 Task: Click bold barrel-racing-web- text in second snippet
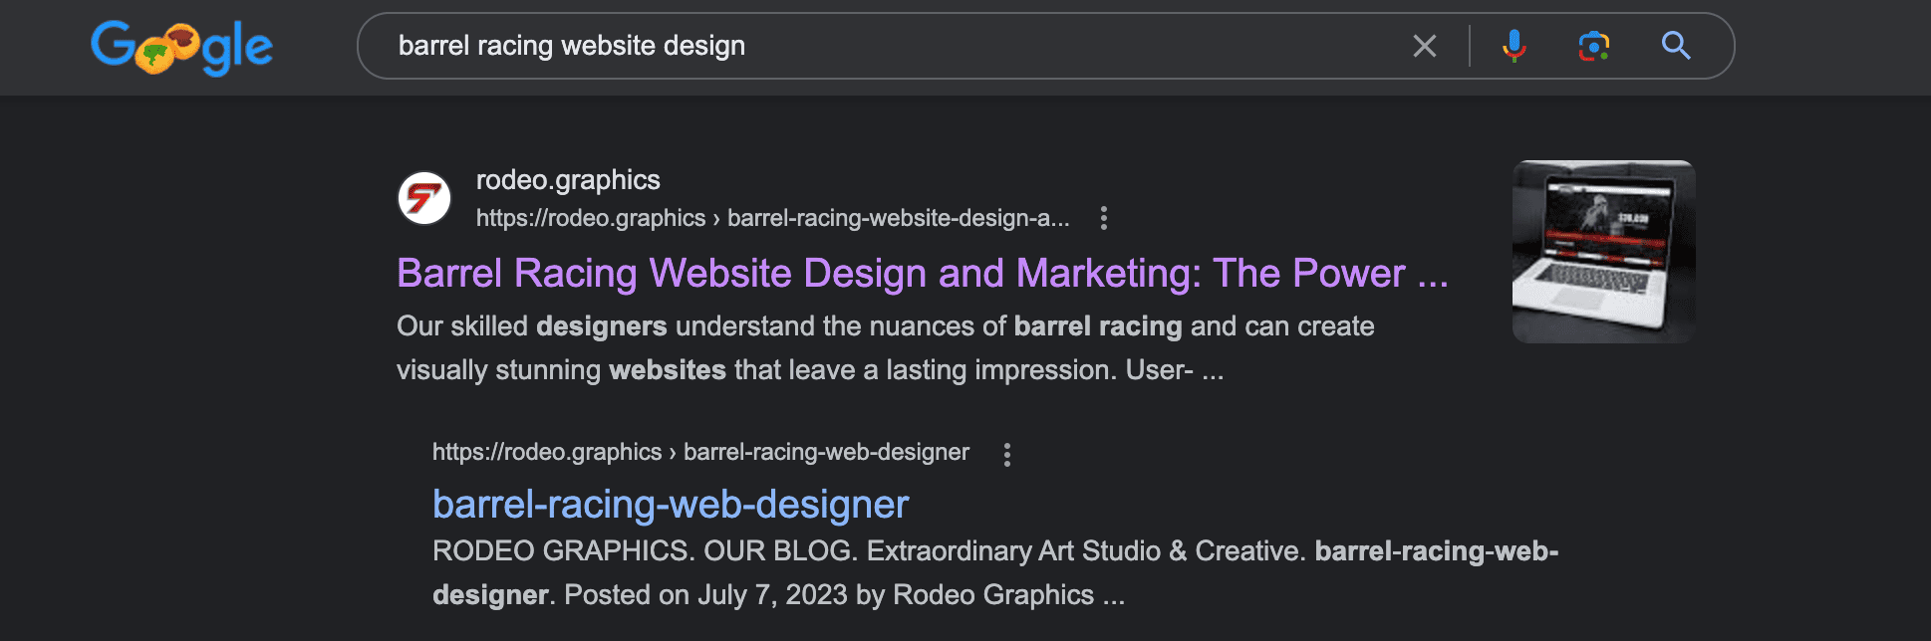coord(1437,551)
